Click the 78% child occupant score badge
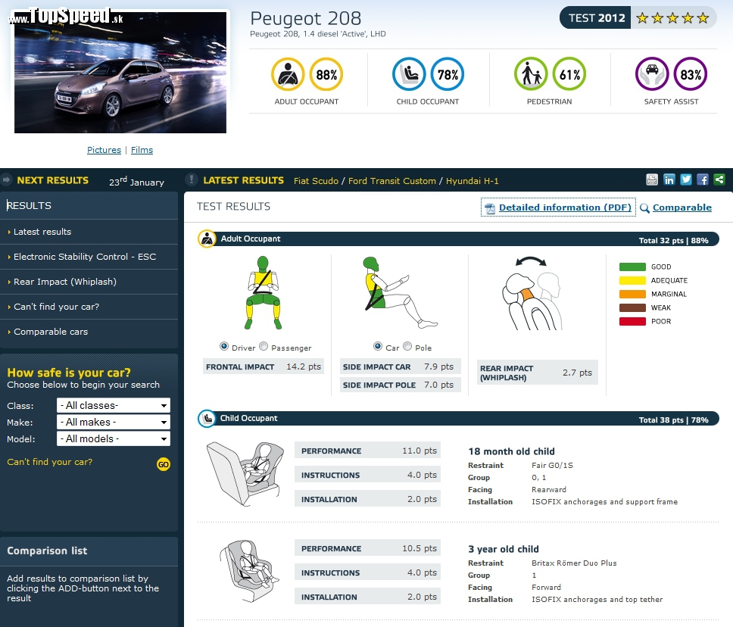The image size is (733, 627). pos(448,74)
